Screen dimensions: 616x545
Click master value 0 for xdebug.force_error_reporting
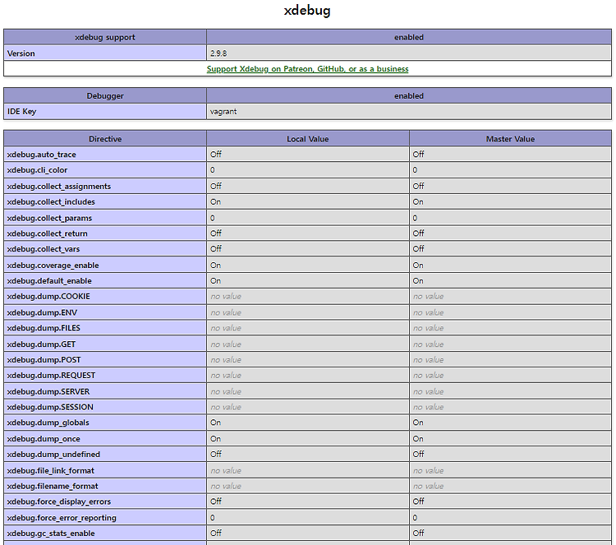415,518
